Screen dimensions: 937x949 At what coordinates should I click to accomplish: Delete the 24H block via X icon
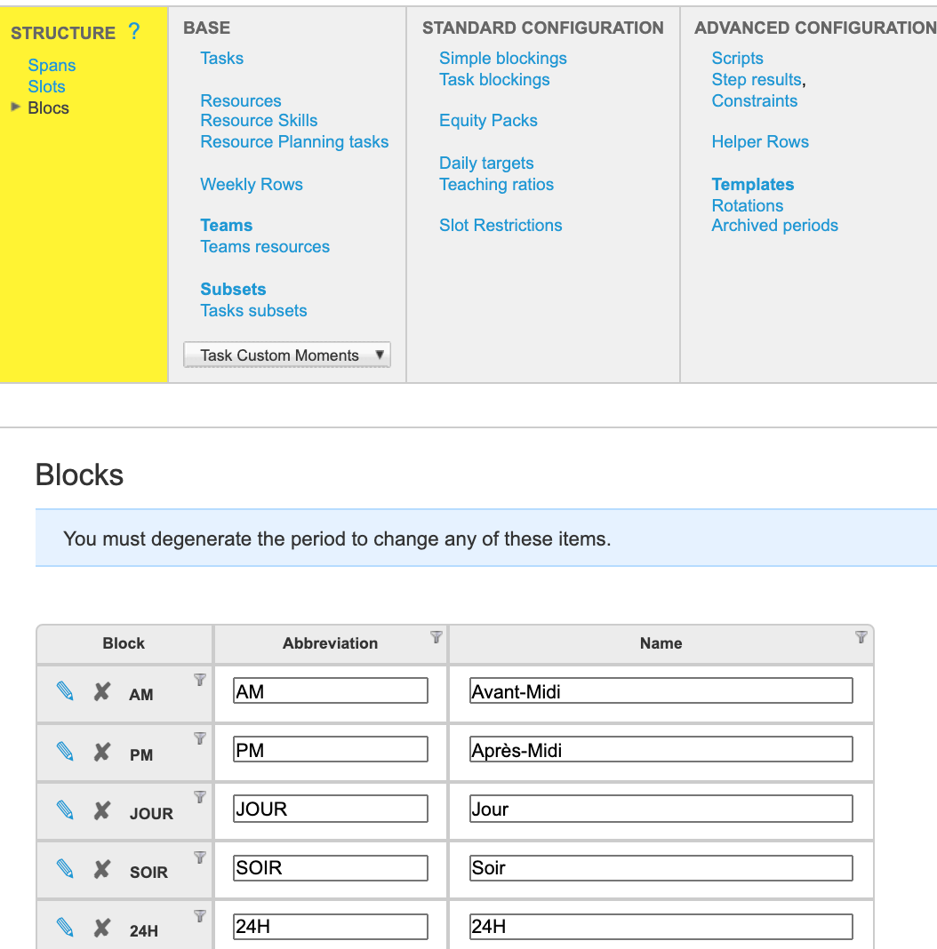[x=101, y=927]
